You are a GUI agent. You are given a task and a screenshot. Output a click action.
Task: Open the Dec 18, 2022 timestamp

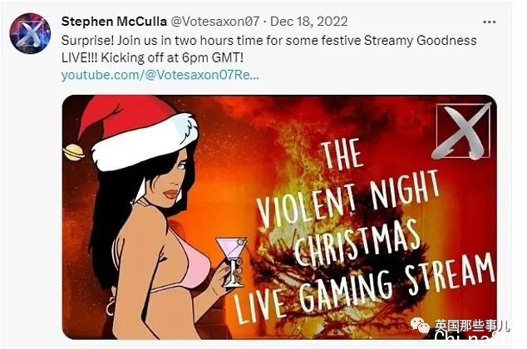tap(309, 22)
